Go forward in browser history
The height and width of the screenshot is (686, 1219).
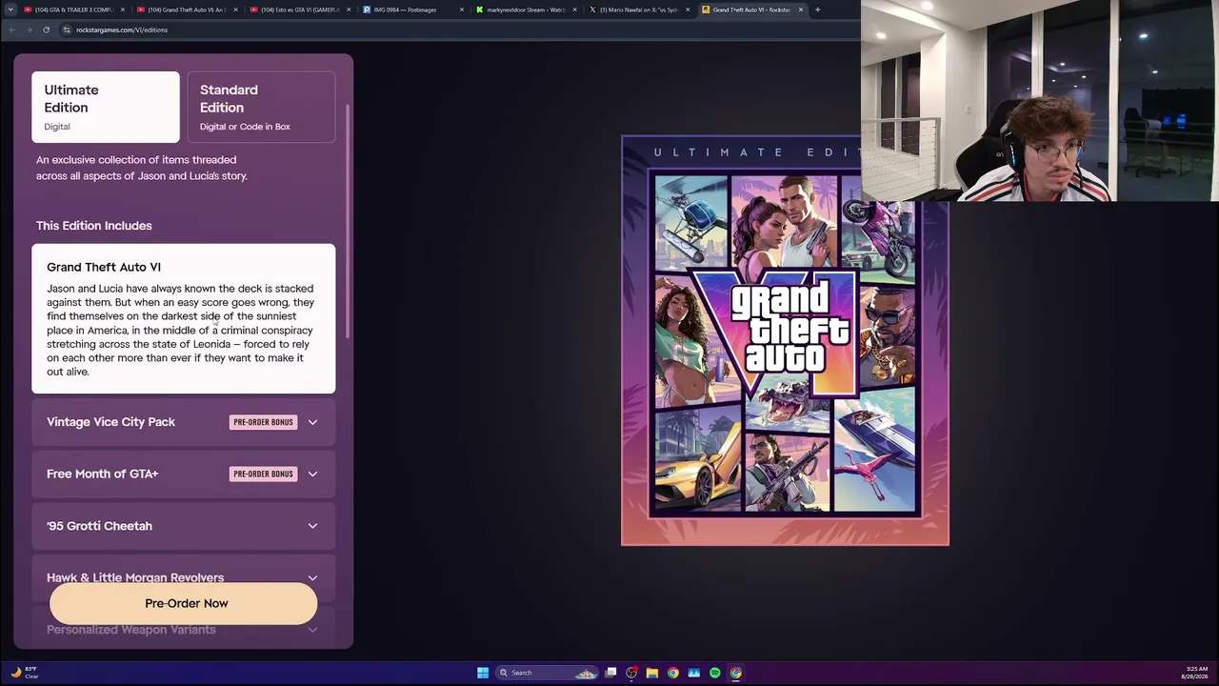(29, 30)
